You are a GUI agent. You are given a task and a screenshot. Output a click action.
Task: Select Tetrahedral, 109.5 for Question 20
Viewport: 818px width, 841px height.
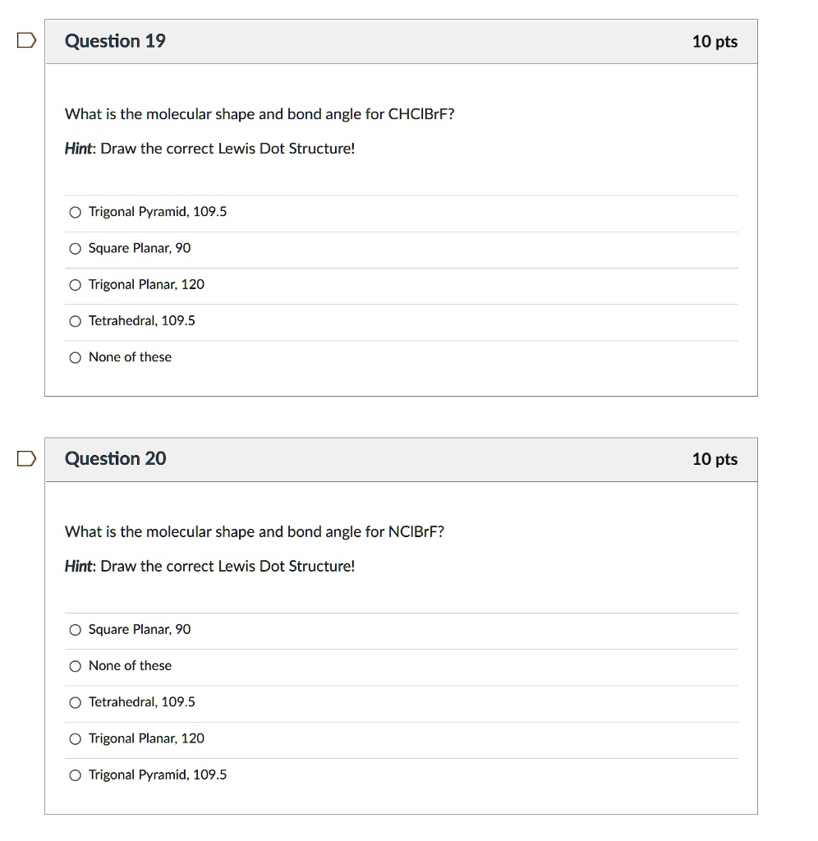tap(75, 702)
